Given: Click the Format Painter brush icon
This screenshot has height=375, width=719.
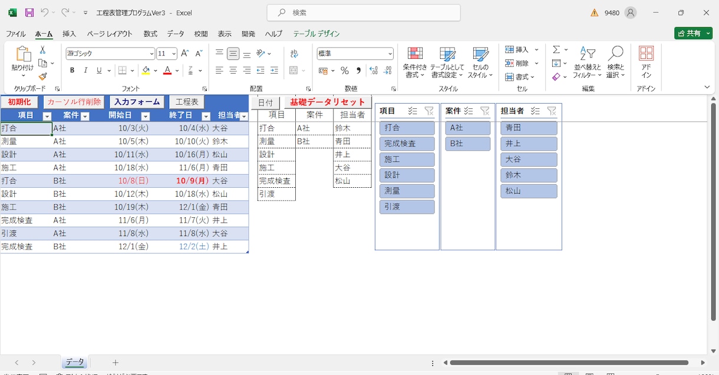Looking at the screenshot, I should (x=42, y=77).
